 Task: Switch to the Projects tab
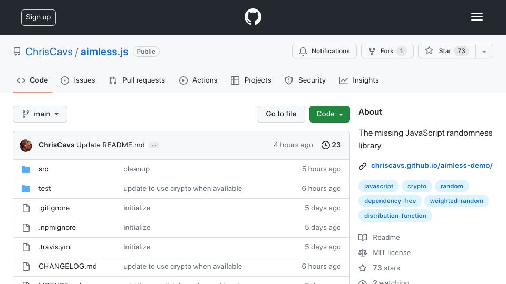(x=251, y=80)
